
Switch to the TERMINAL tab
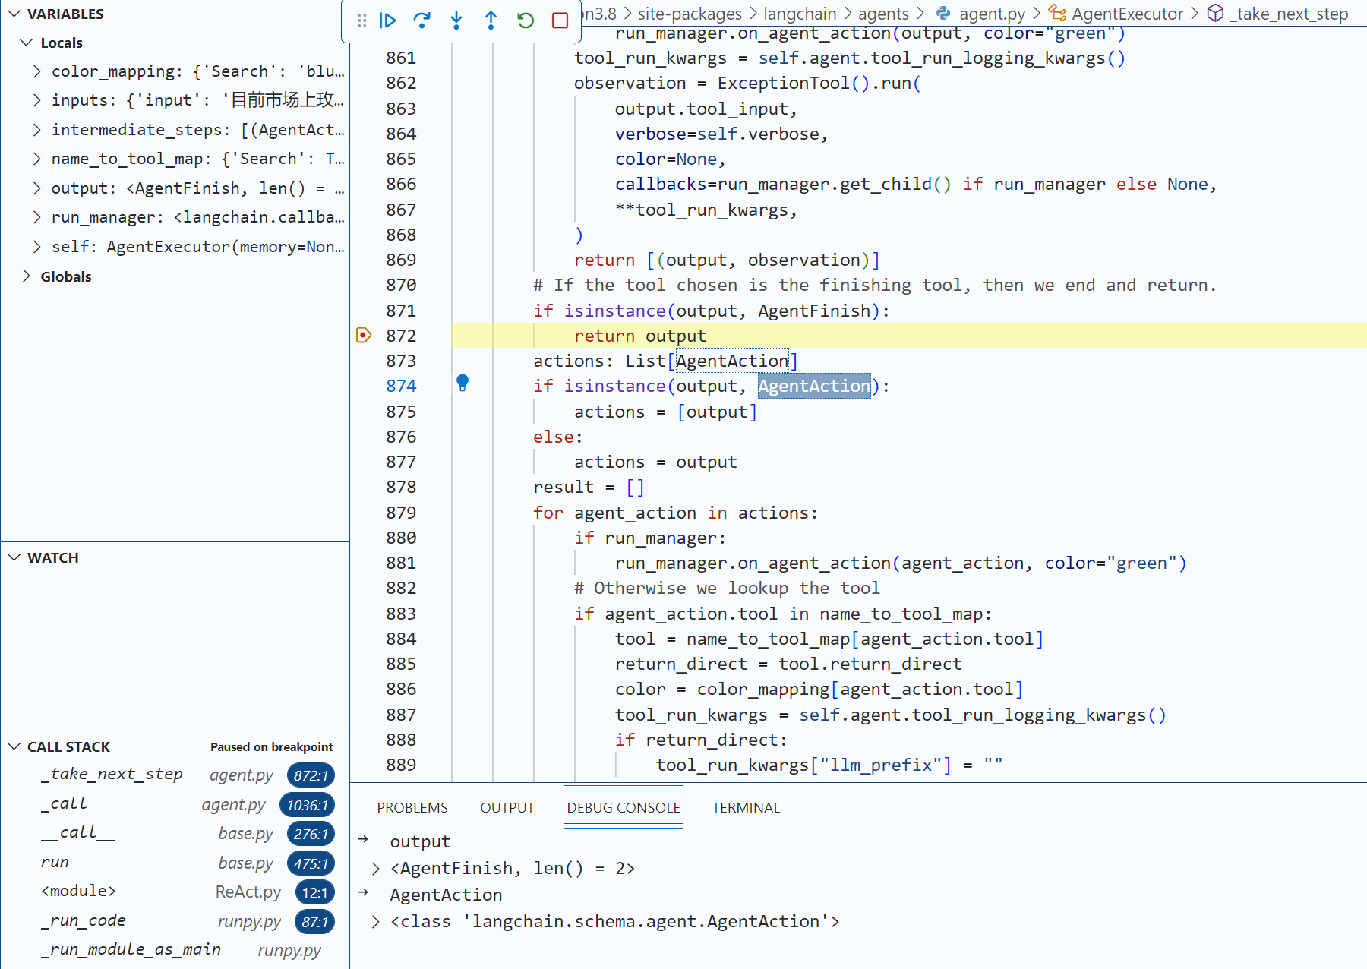click(745, 807)
